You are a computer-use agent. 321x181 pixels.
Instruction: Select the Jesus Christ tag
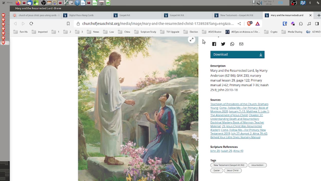pos(233,170)
